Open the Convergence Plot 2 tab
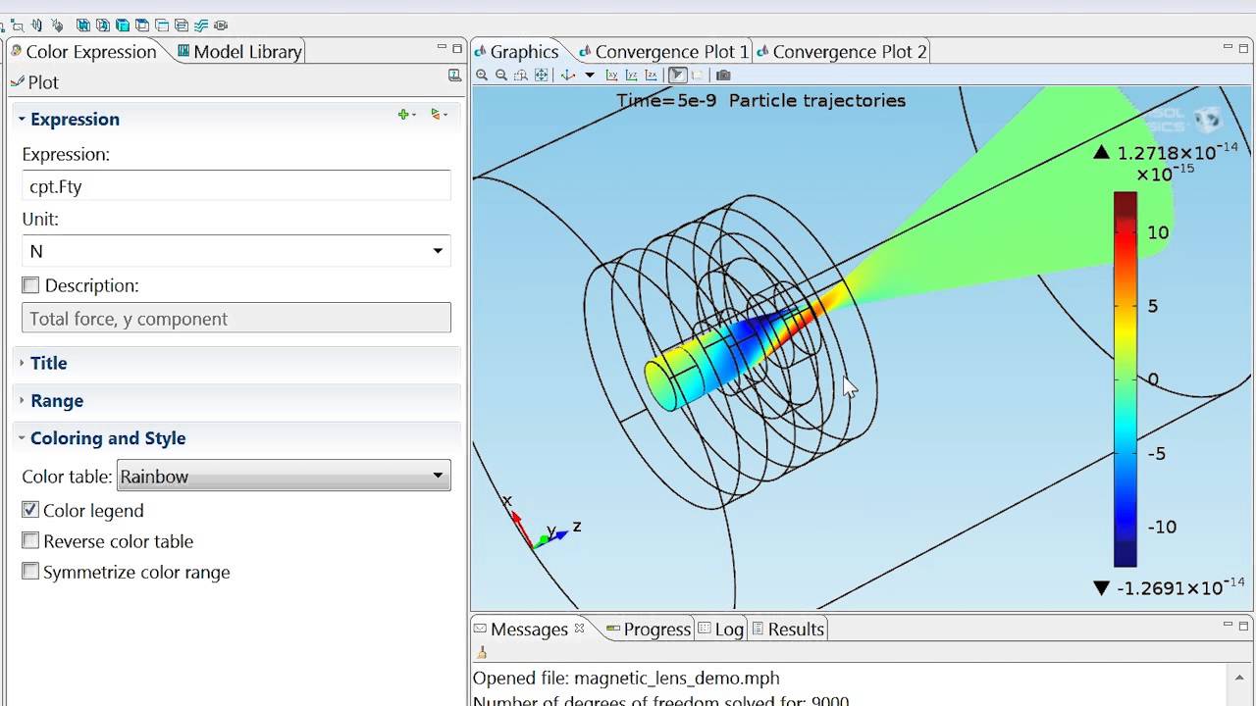1256x706 pixels. pos(841,52)
